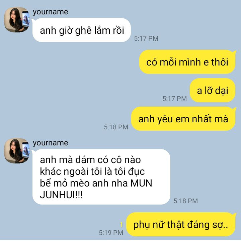Select the message 'phụ nữ thật đáng sợ..'
The height and width of the screenshot is (241, 241).
[181, 224]
